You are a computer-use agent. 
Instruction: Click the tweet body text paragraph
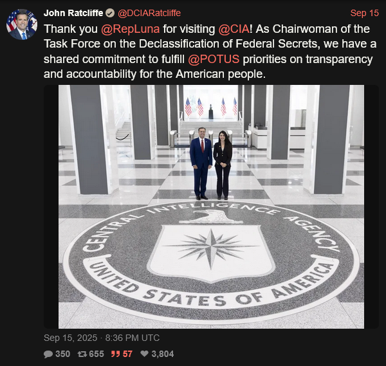click(210, 51)
